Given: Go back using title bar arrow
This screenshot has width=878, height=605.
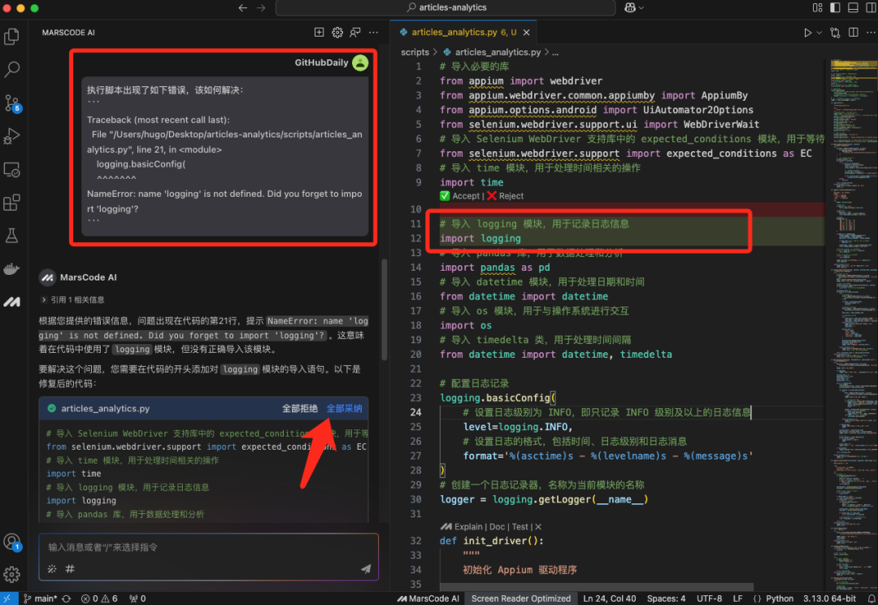Looking at the screenshot, I should click(243, 8).
